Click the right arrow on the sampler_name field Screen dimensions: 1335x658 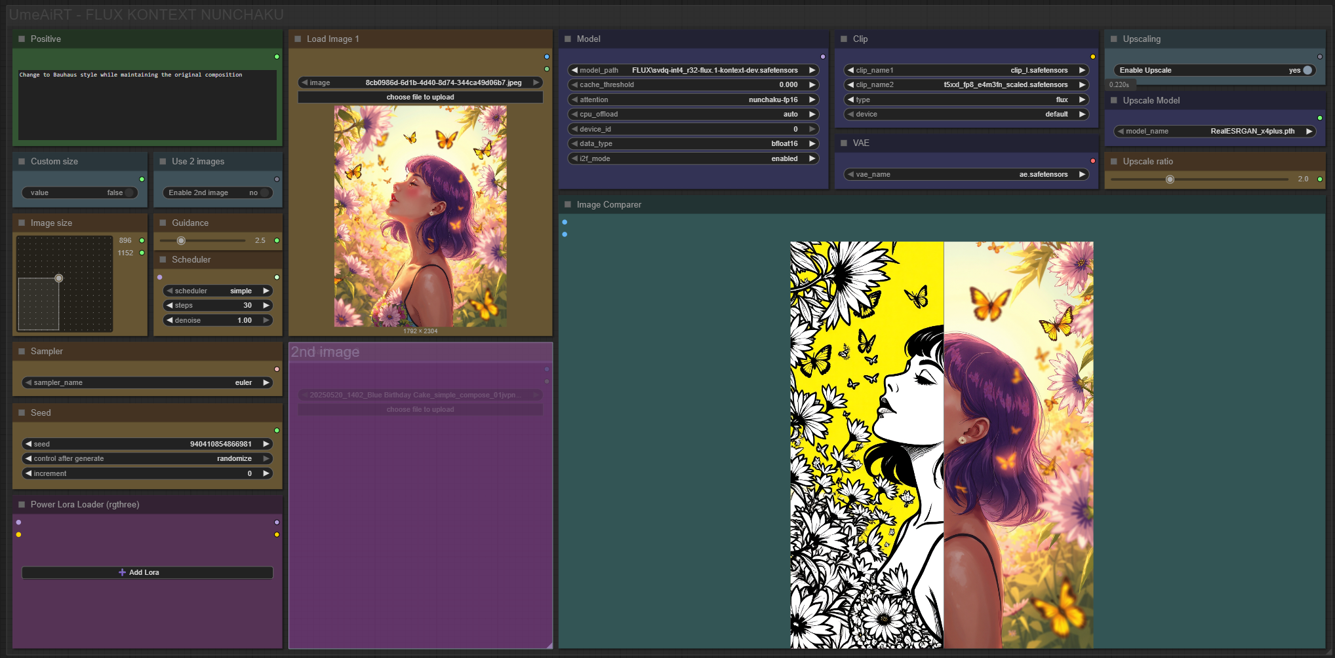tap(266, 383)
